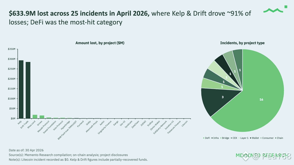Click the Consumer legend entry

(x=267, y=138)
